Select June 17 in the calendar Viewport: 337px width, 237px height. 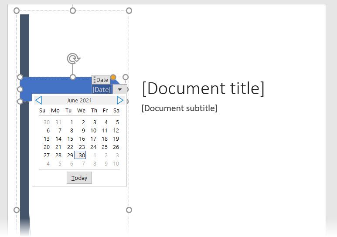[x=93, y=139]
